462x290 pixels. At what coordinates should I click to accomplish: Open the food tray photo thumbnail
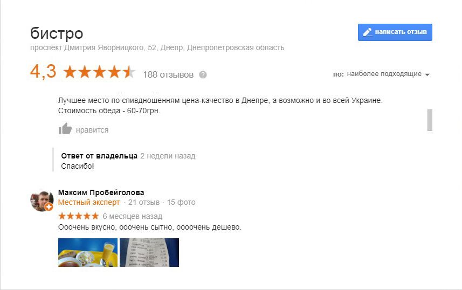point(88,253)
